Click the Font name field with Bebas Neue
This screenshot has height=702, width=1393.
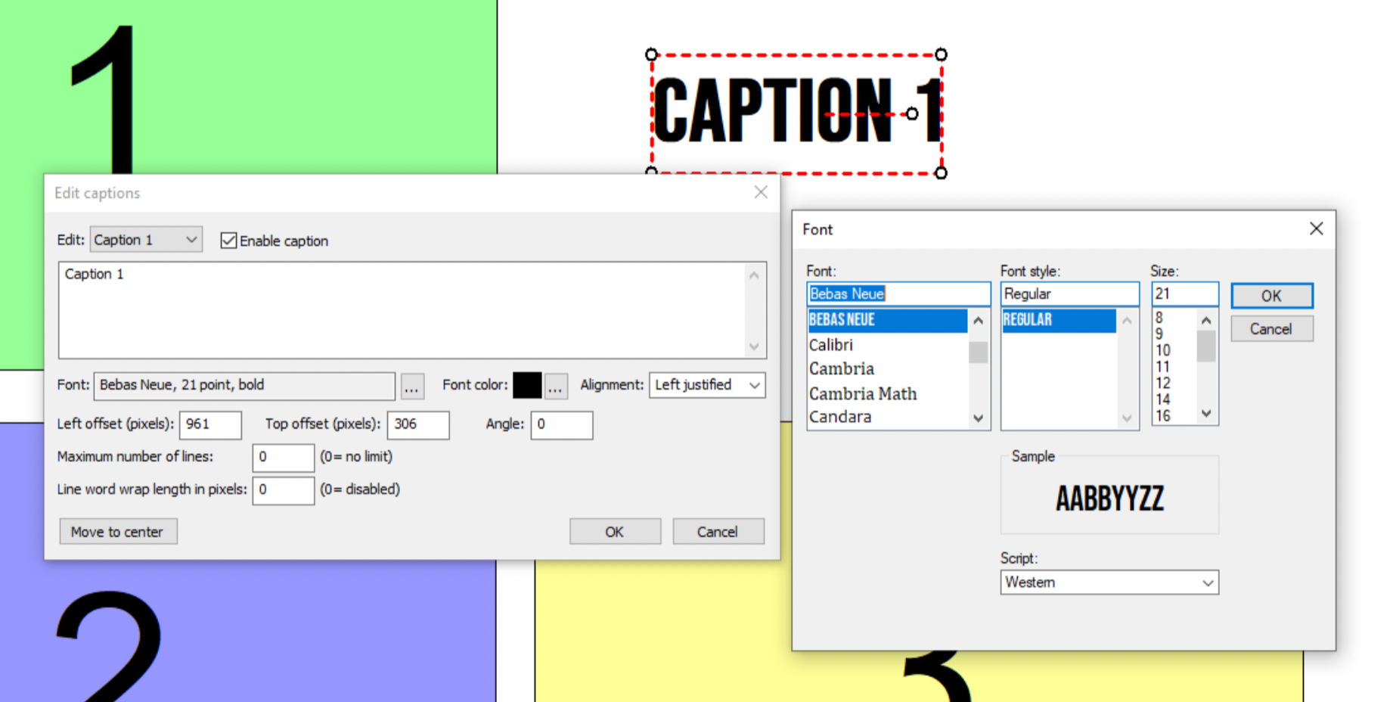tap(898, 294)
